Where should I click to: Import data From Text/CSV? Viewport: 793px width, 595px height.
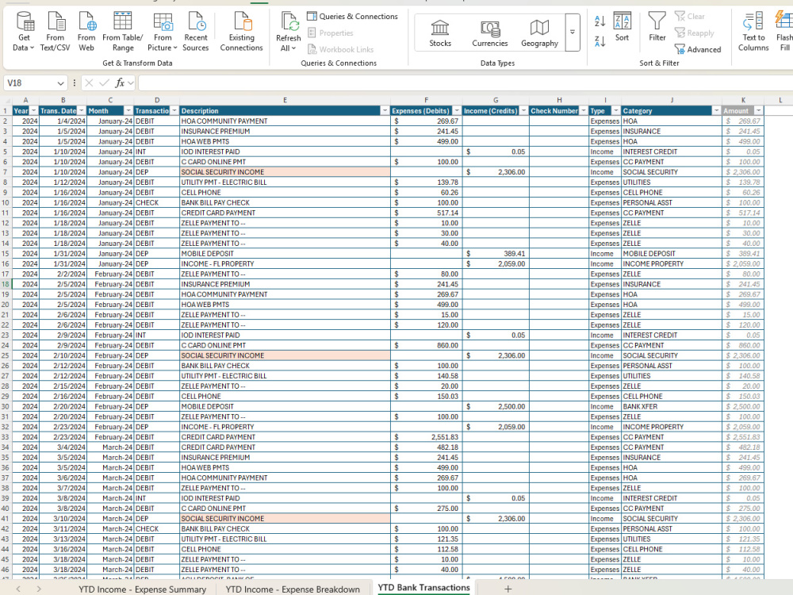pos(56,32)
